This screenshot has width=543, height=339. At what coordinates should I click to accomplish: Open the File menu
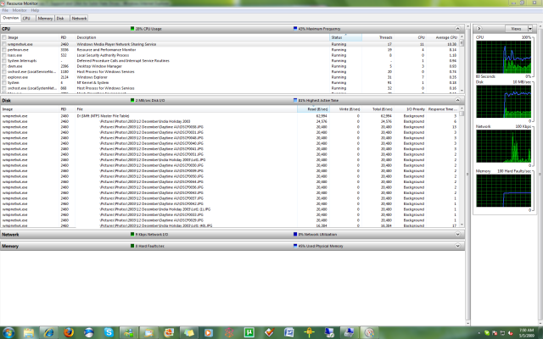point(5,10)
